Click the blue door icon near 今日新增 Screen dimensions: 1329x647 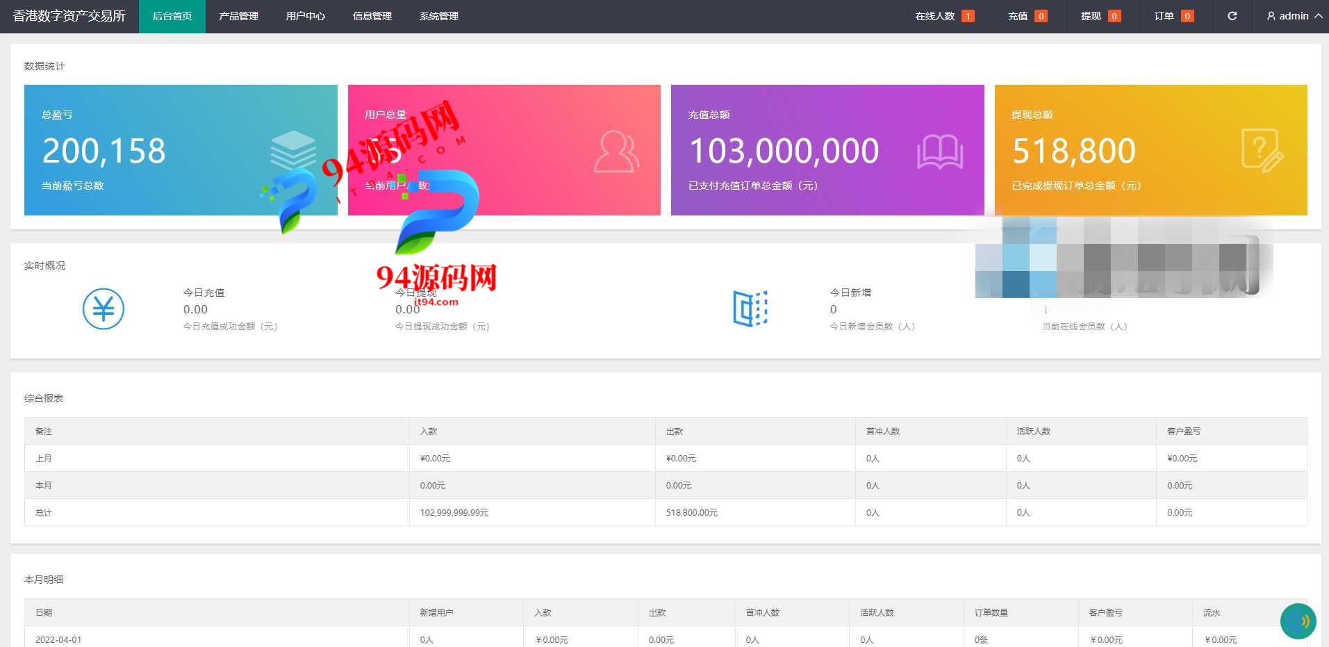[750, 309]
